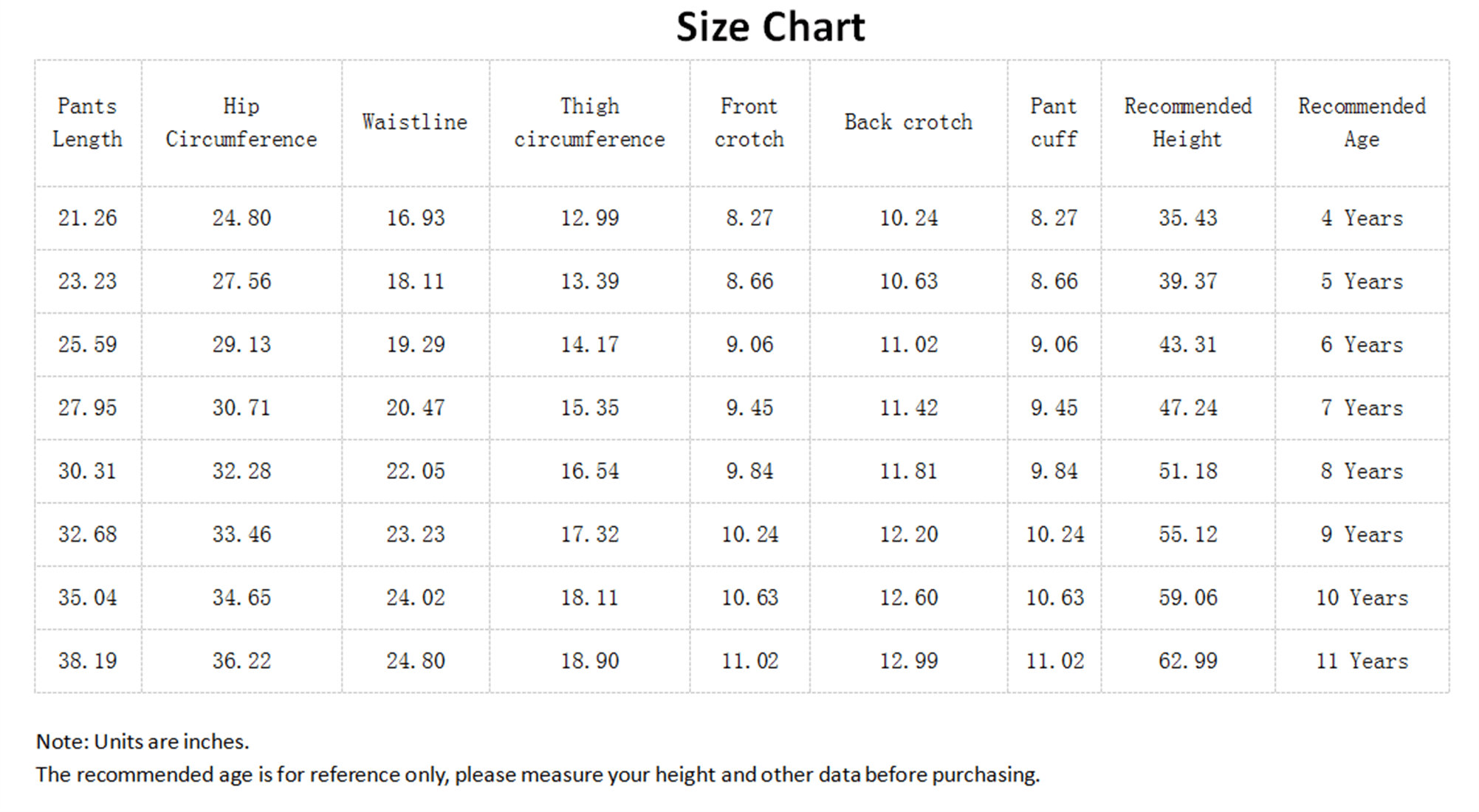
Task: Select hip circumference value 36.22
Action: [241, 661]
